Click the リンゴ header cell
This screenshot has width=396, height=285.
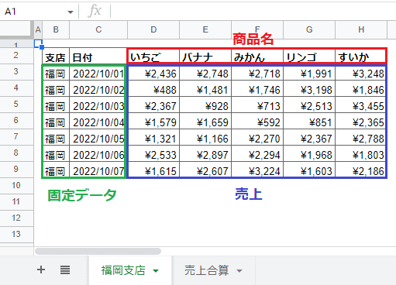309,56
